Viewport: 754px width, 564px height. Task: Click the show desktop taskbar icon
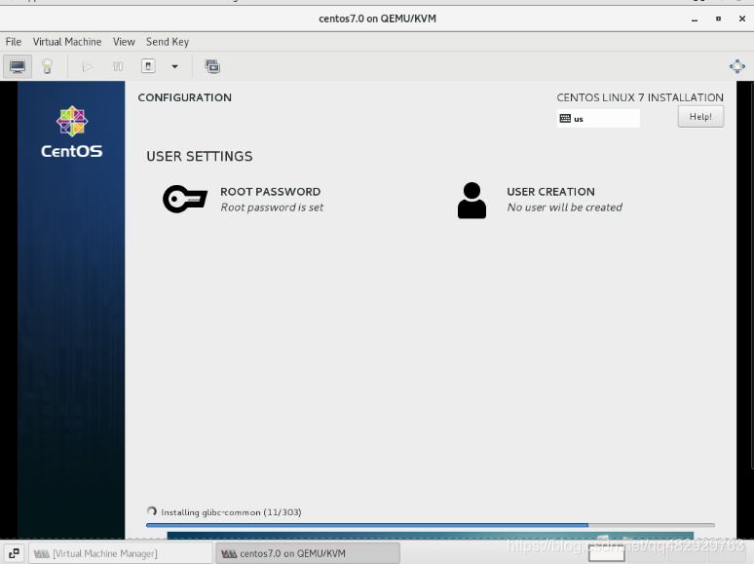pyautogui.click(x=14, y=553)
